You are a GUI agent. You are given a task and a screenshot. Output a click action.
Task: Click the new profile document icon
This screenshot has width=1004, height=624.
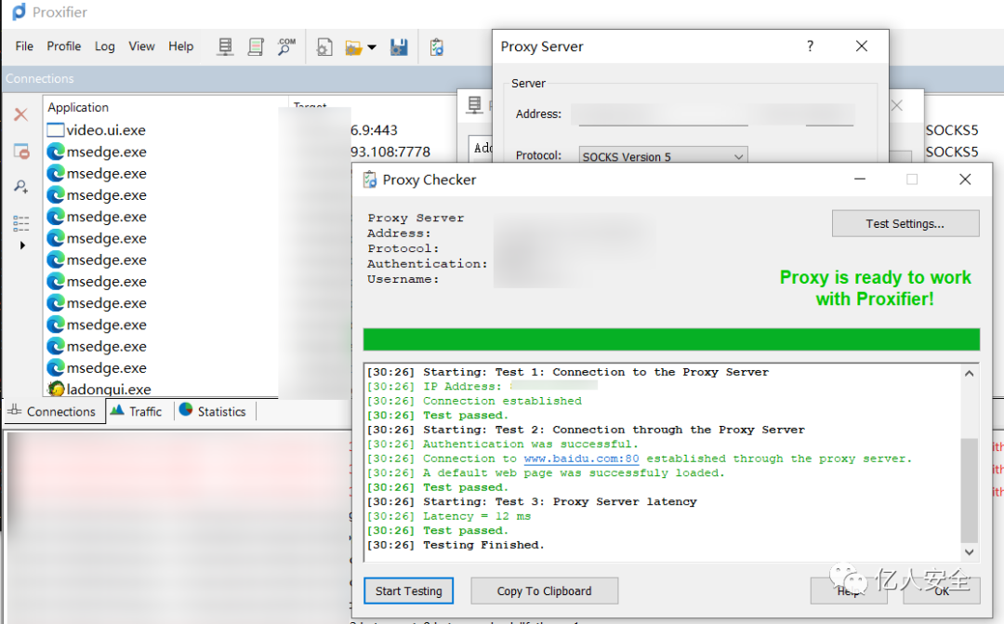324,46
